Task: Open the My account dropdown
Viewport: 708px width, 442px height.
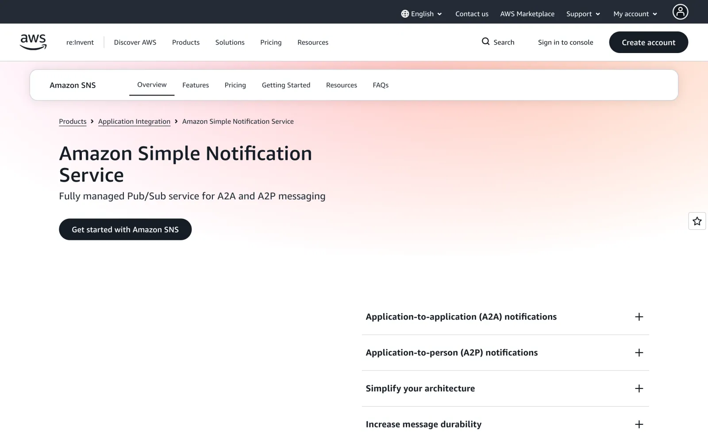Action: [x=635, y=14]
